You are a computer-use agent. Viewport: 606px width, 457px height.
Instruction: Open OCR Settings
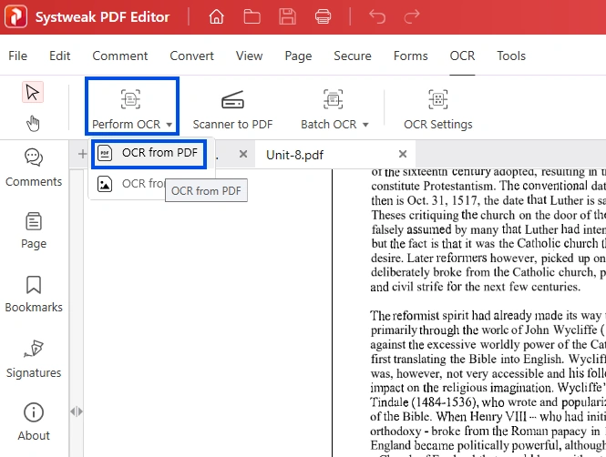click(437, 109)
